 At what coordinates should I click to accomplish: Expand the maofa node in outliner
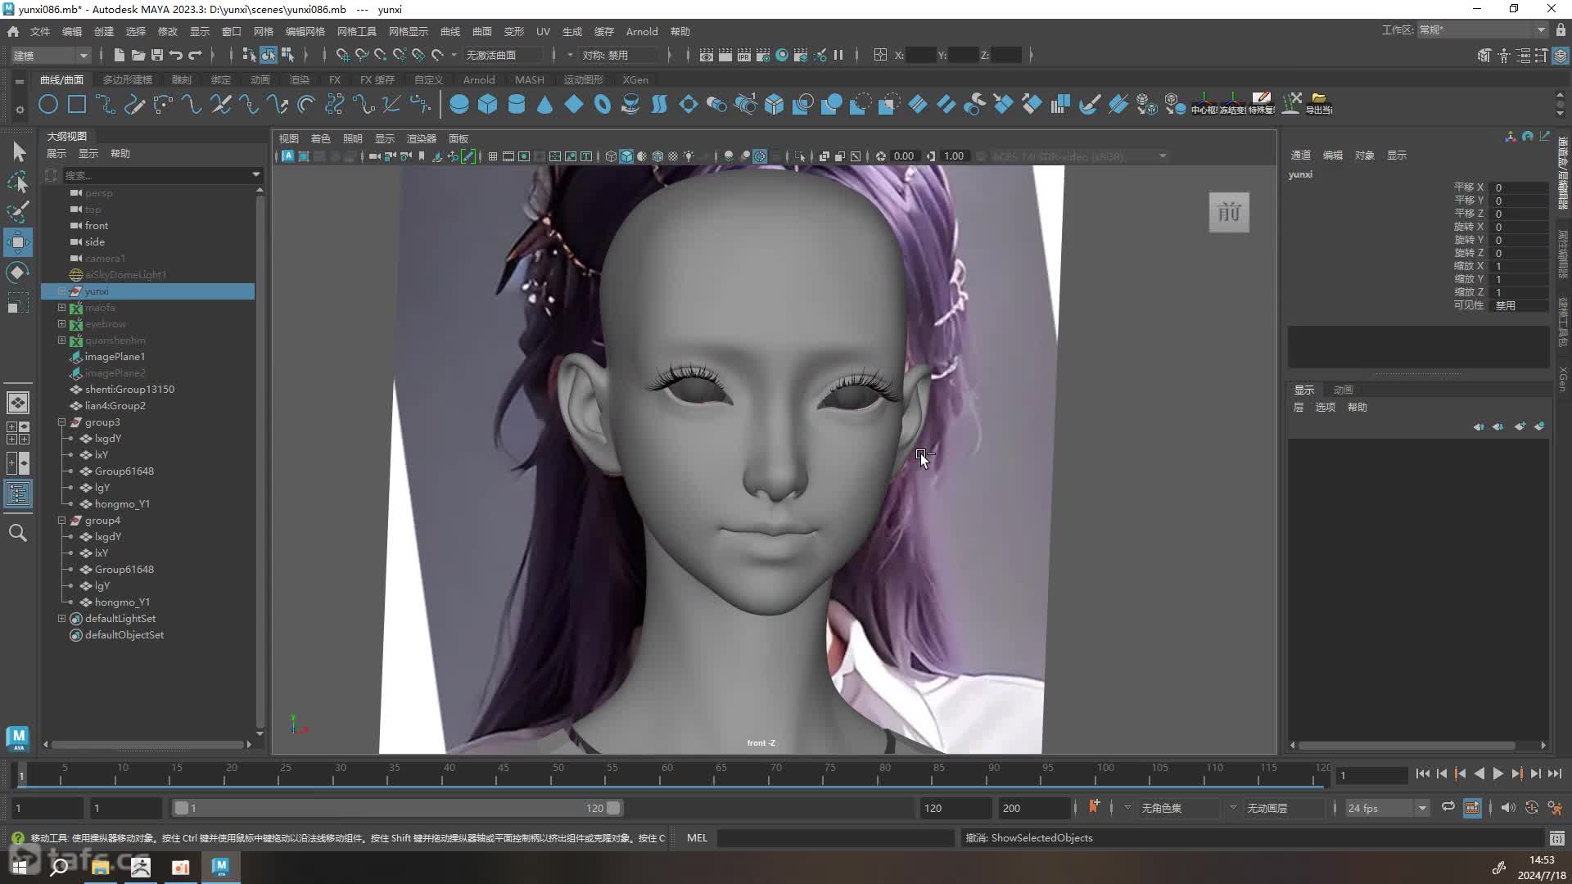point(61,308)
